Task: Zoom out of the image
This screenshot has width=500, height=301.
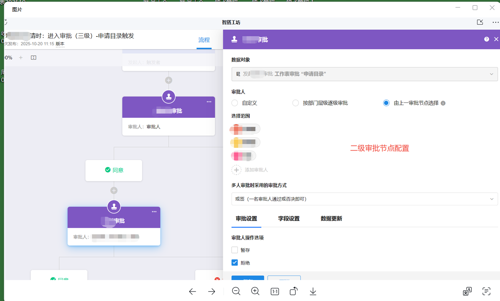Action: (236, 291)
